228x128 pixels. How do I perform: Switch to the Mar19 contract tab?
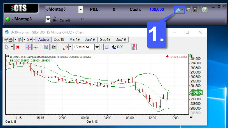(x=75, y=39)
